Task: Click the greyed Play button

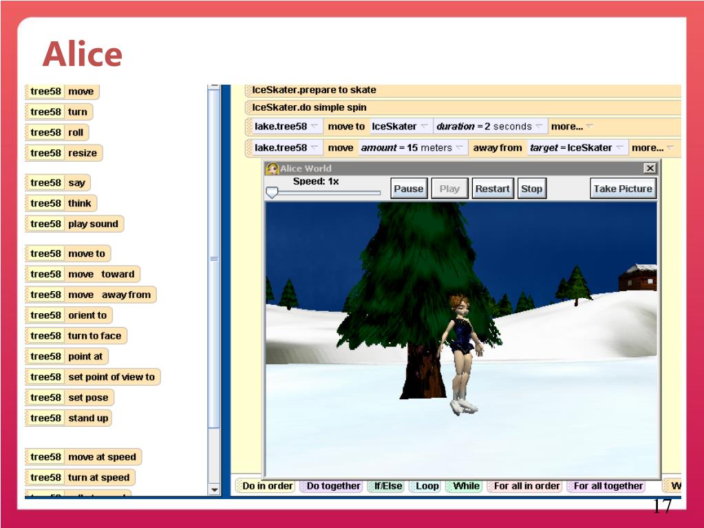Action: pyautogui.click(x=449, y=189)
